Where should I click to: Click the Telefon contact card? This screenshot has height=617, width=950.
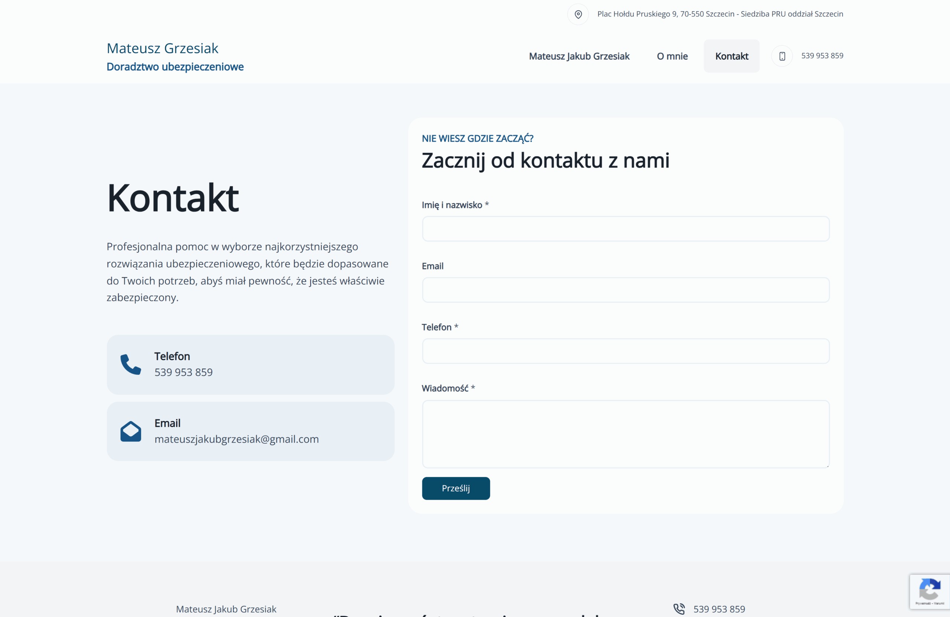(250, 364)
